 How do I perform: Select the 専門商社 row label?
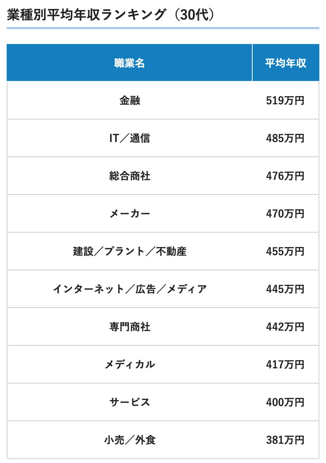pos(129,327)
